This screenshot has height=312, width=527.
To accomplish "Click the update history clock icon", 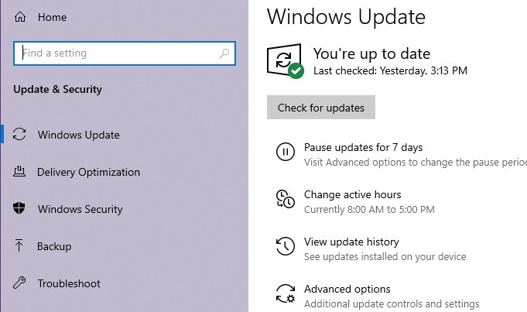I will pos(285,247).
